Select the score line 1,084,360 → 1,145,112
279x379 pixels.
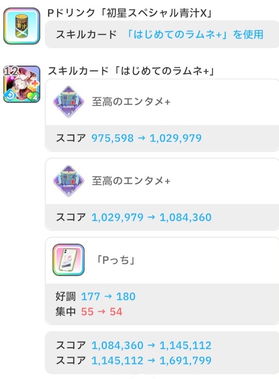pyautogui.click(x=134, y=346)
